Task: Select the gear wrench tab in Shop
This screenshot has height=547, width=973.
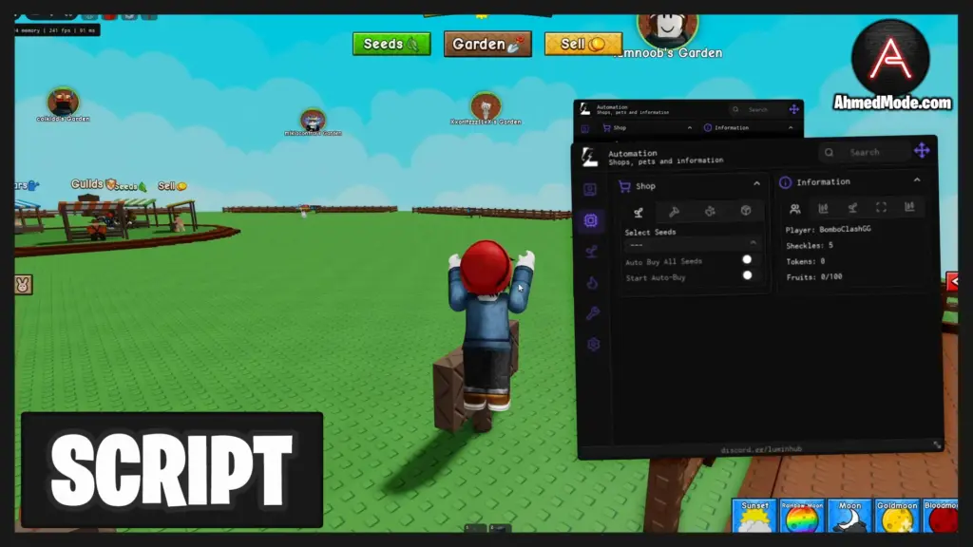Action: pos(674,212)
